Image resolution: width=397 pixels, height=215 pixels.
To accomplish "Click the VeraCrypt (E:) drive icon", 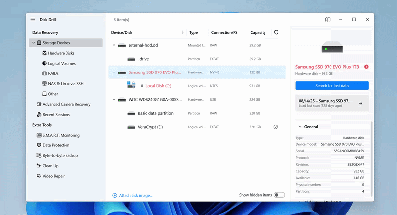I will click(131, 127).
